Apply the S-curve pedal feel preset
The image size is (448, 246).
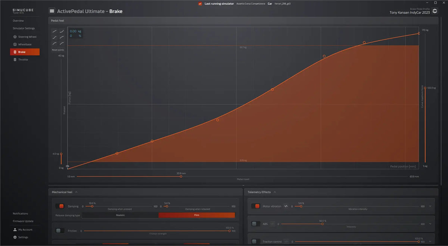[55, 37]
